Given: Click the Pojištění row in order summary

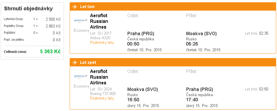Looking at the screenshot, I should click(32, 33).
